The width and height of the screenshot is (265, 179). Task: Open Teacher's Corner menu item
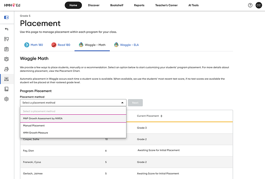166,5
